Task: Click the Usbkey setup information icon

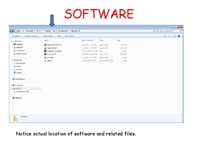Action: click(45, 60)
